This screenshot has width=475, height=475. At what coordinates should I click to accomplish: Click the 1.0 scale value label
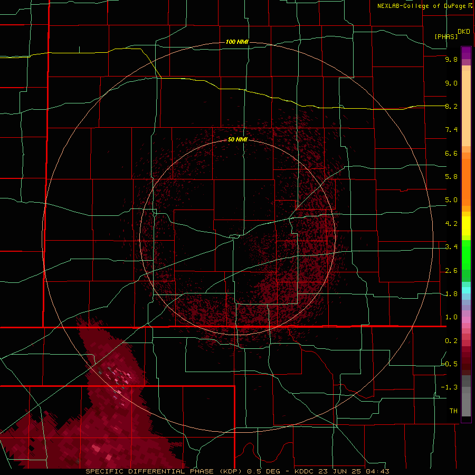tap(451, 317)
